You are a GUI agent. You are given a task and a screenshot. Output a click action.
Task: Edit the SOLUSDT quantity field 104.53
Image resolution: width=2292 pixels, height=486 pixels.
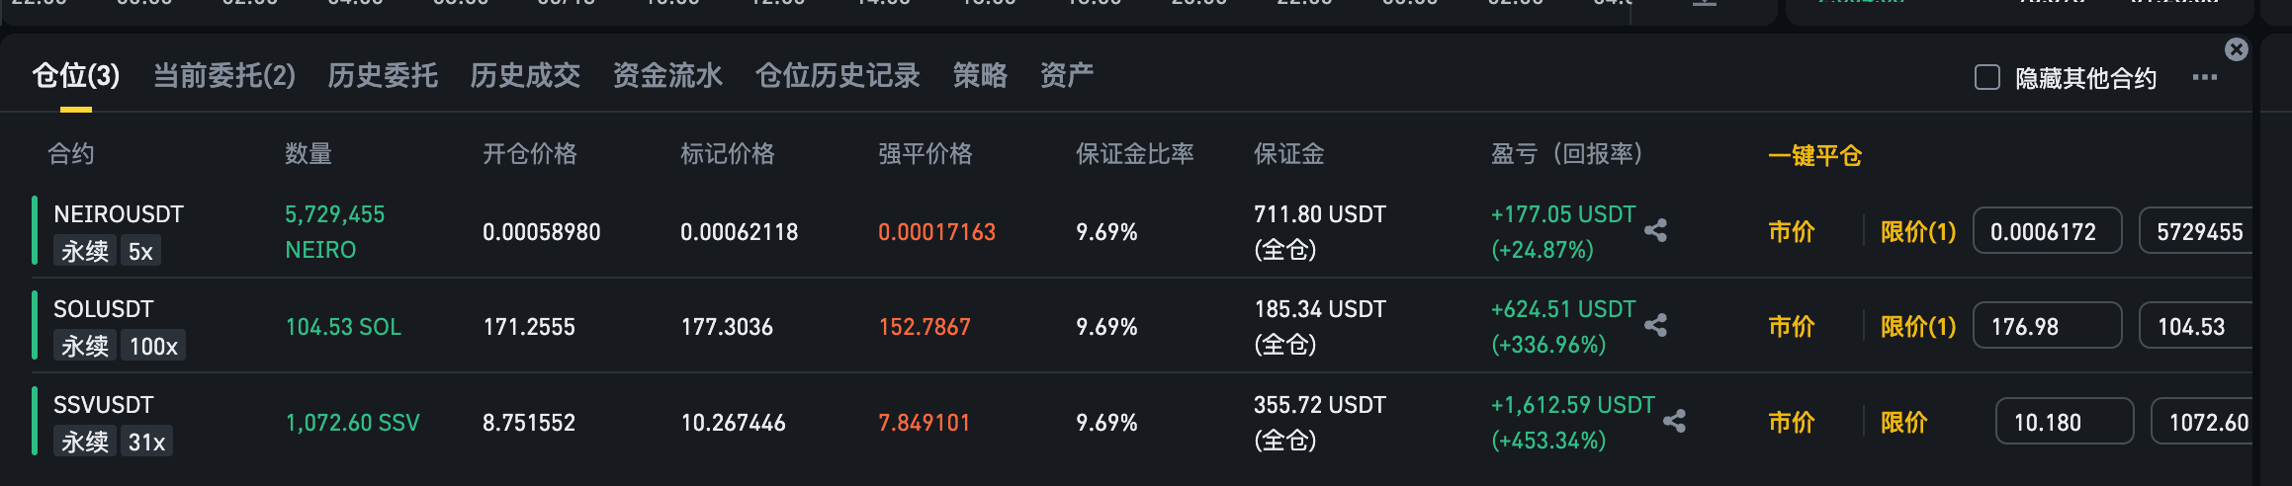click(2196, 326)
